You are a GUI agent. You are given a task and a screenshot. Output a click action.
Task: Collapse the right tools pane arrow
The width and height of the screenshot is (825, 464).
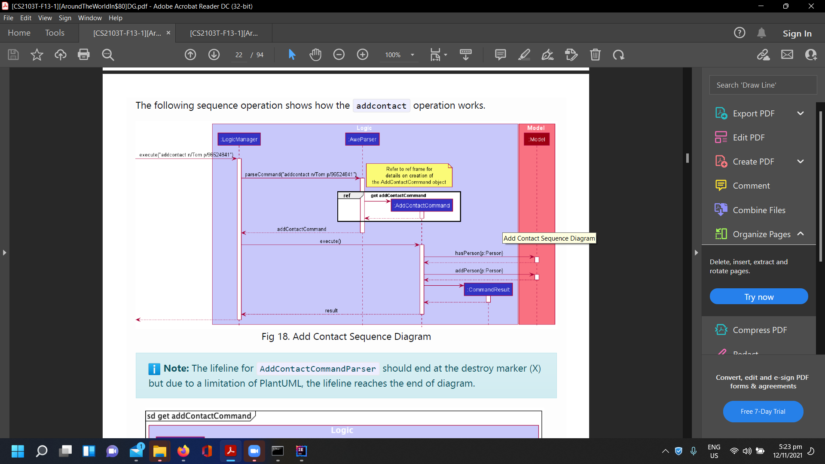tap(697, 253)
